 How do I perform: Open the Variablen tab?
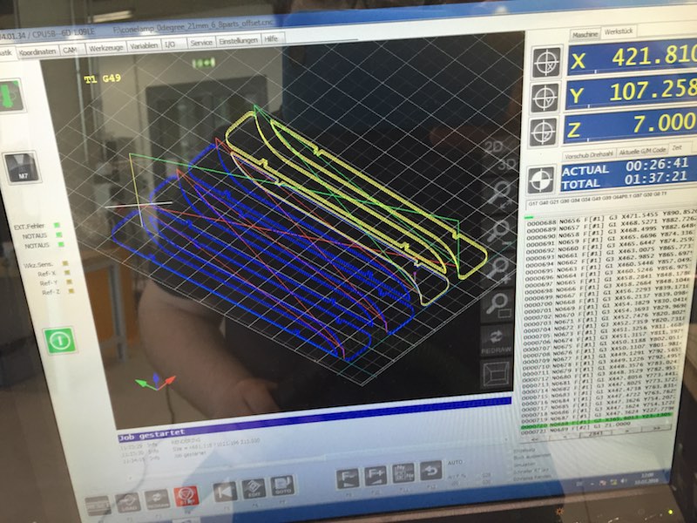pos(144,45)
